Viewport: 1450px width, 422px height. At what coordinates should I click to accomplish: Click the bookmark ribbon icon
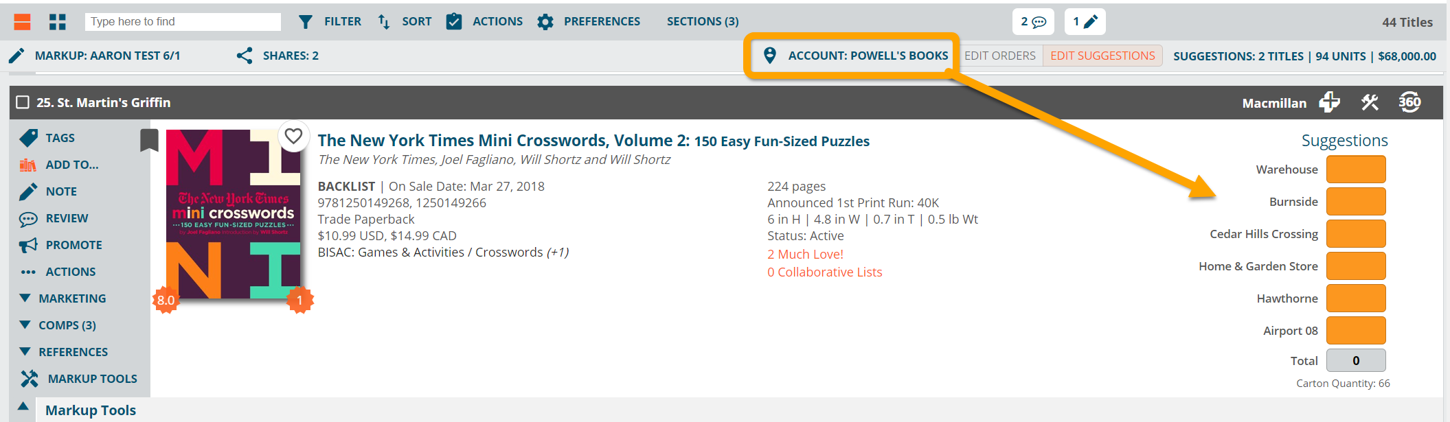tap(149, 140)
